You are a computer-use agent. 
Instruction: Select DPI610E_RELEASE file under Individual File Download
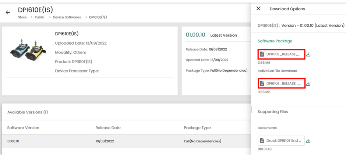click(281, 83)
